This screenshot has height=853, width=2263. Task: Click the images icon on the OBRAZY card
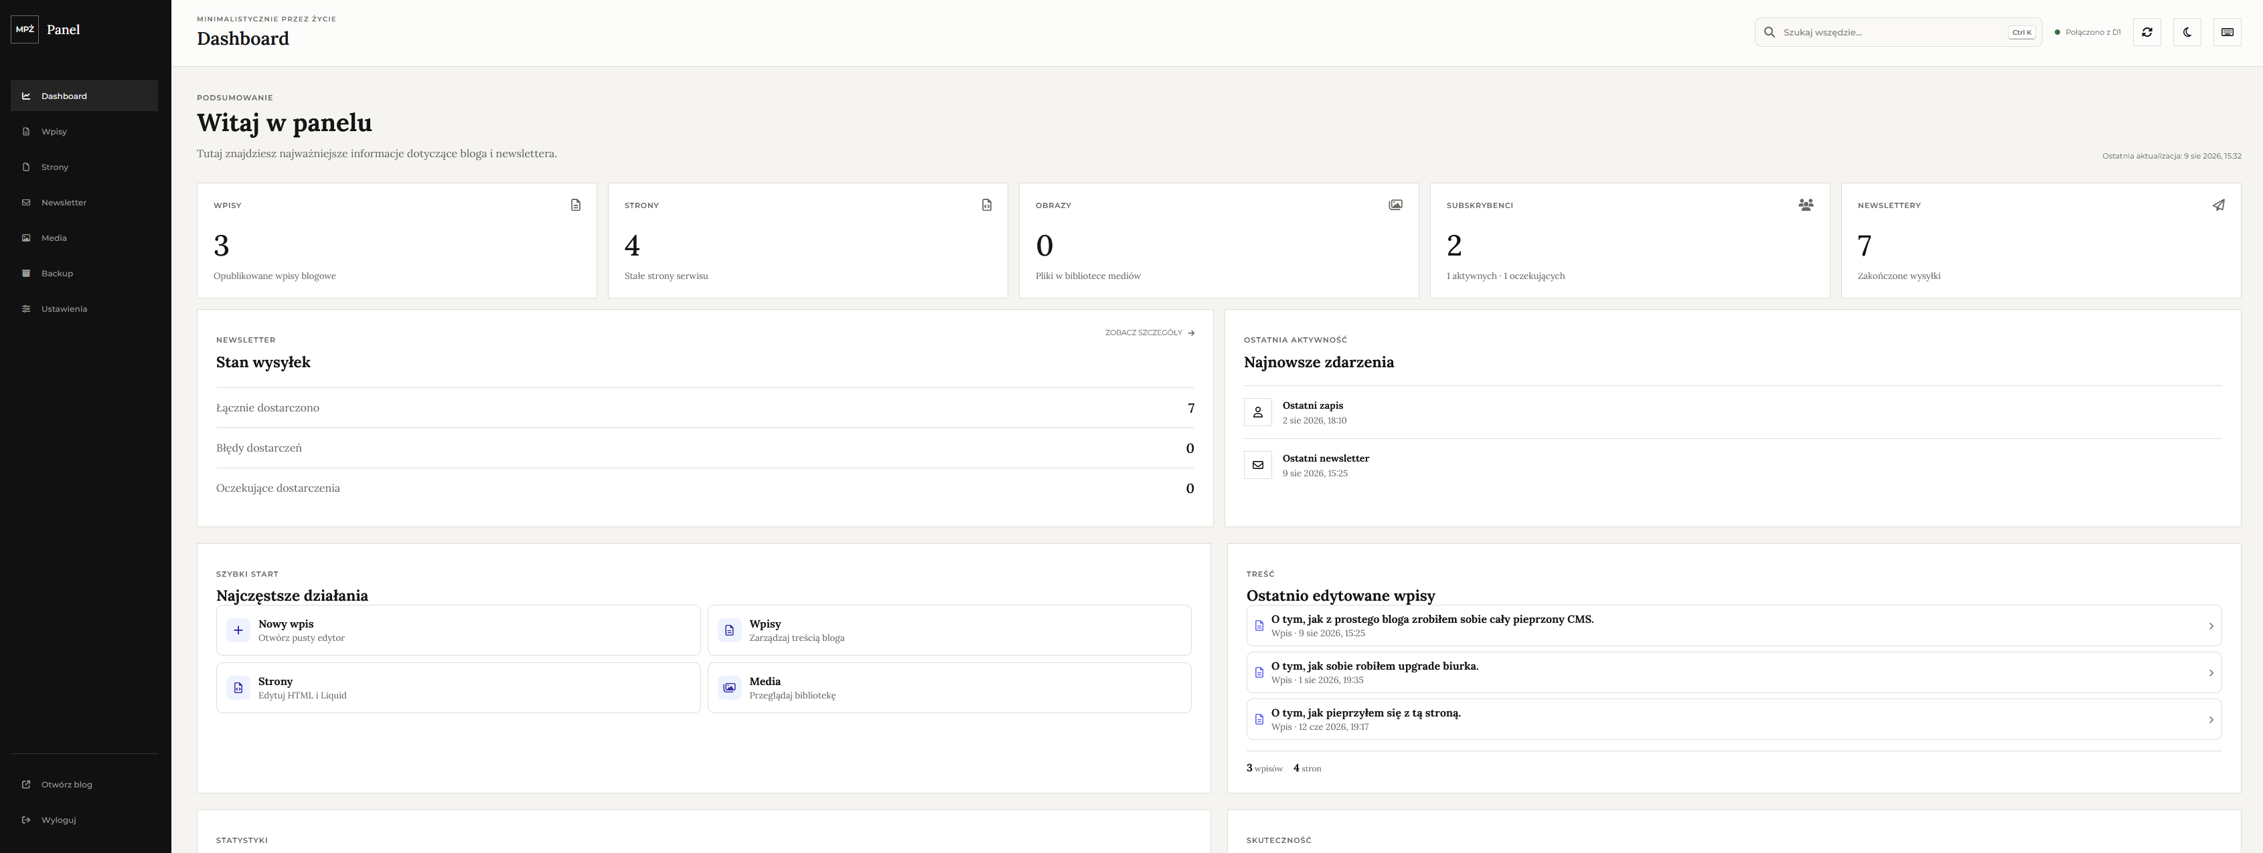point(1395,205)
